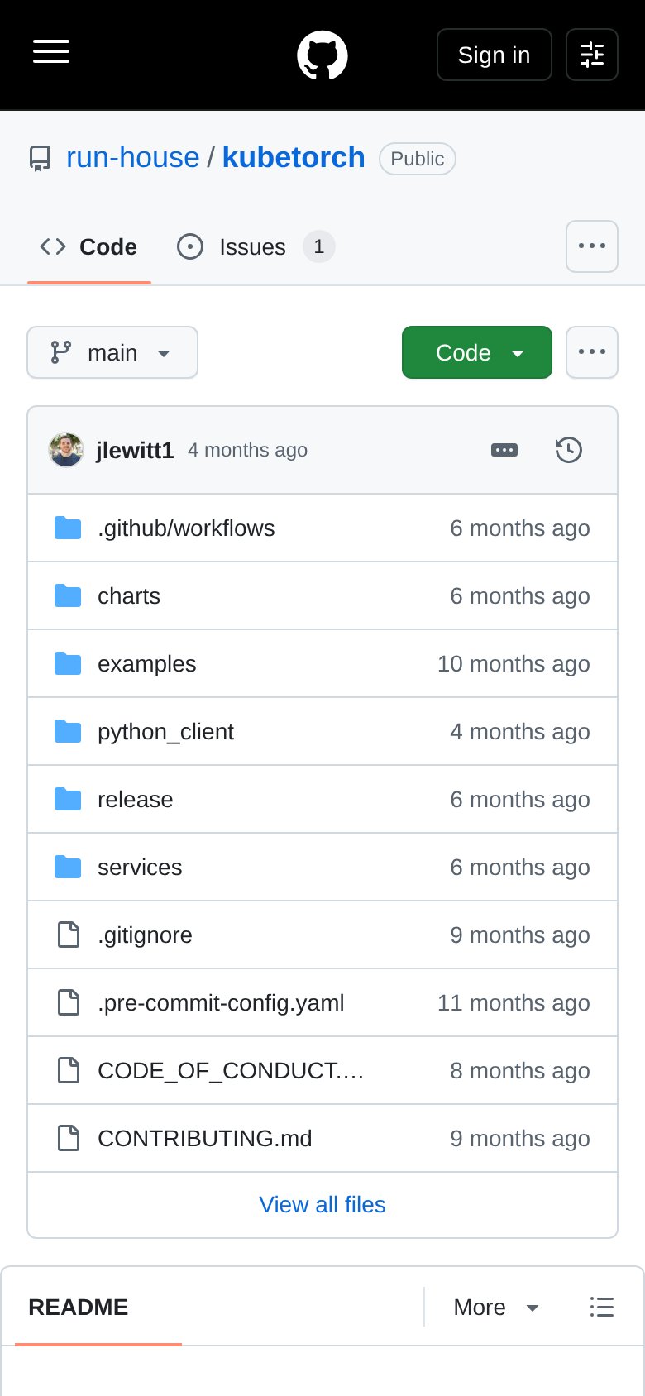Switch to the Issues tab
The height and width of the screenshot is (1396, 645).
(x=256, y=246)
